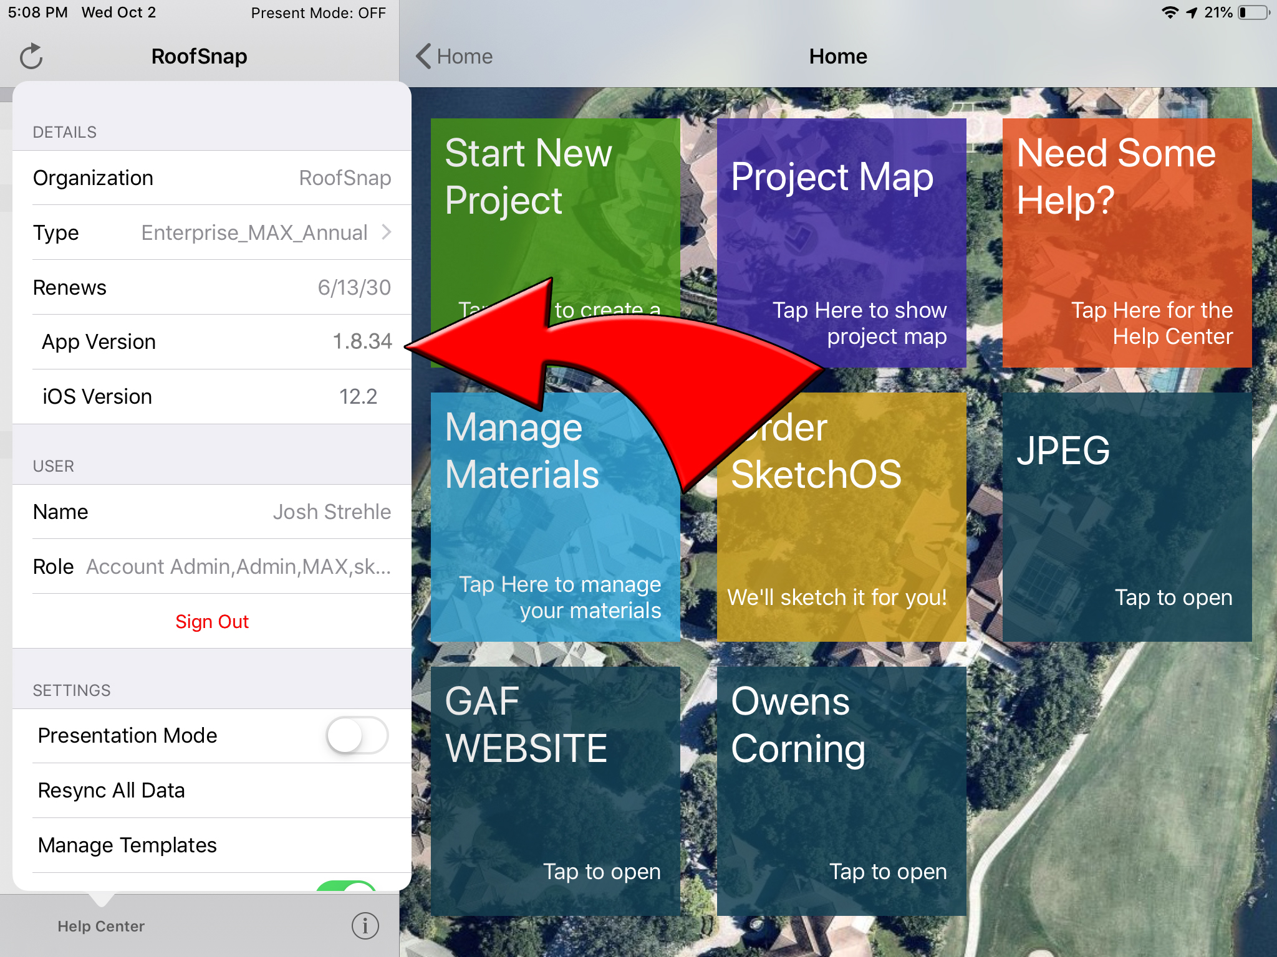Tap the Wed Oct 2 date
1277x957 pixels.
point(118,12)
